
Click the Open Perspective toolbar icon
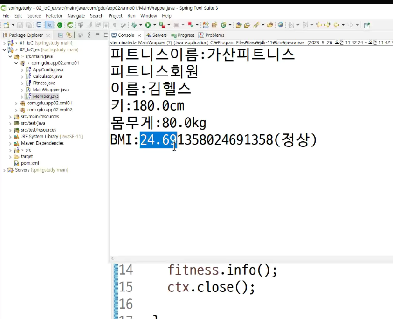367,25
